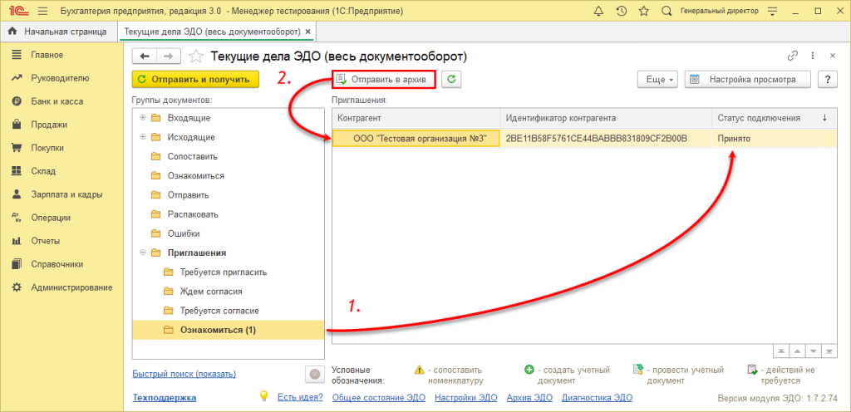Open Общее состояние ЭДО link
Viewport: 851px width, 412px height.
point(379,397)
